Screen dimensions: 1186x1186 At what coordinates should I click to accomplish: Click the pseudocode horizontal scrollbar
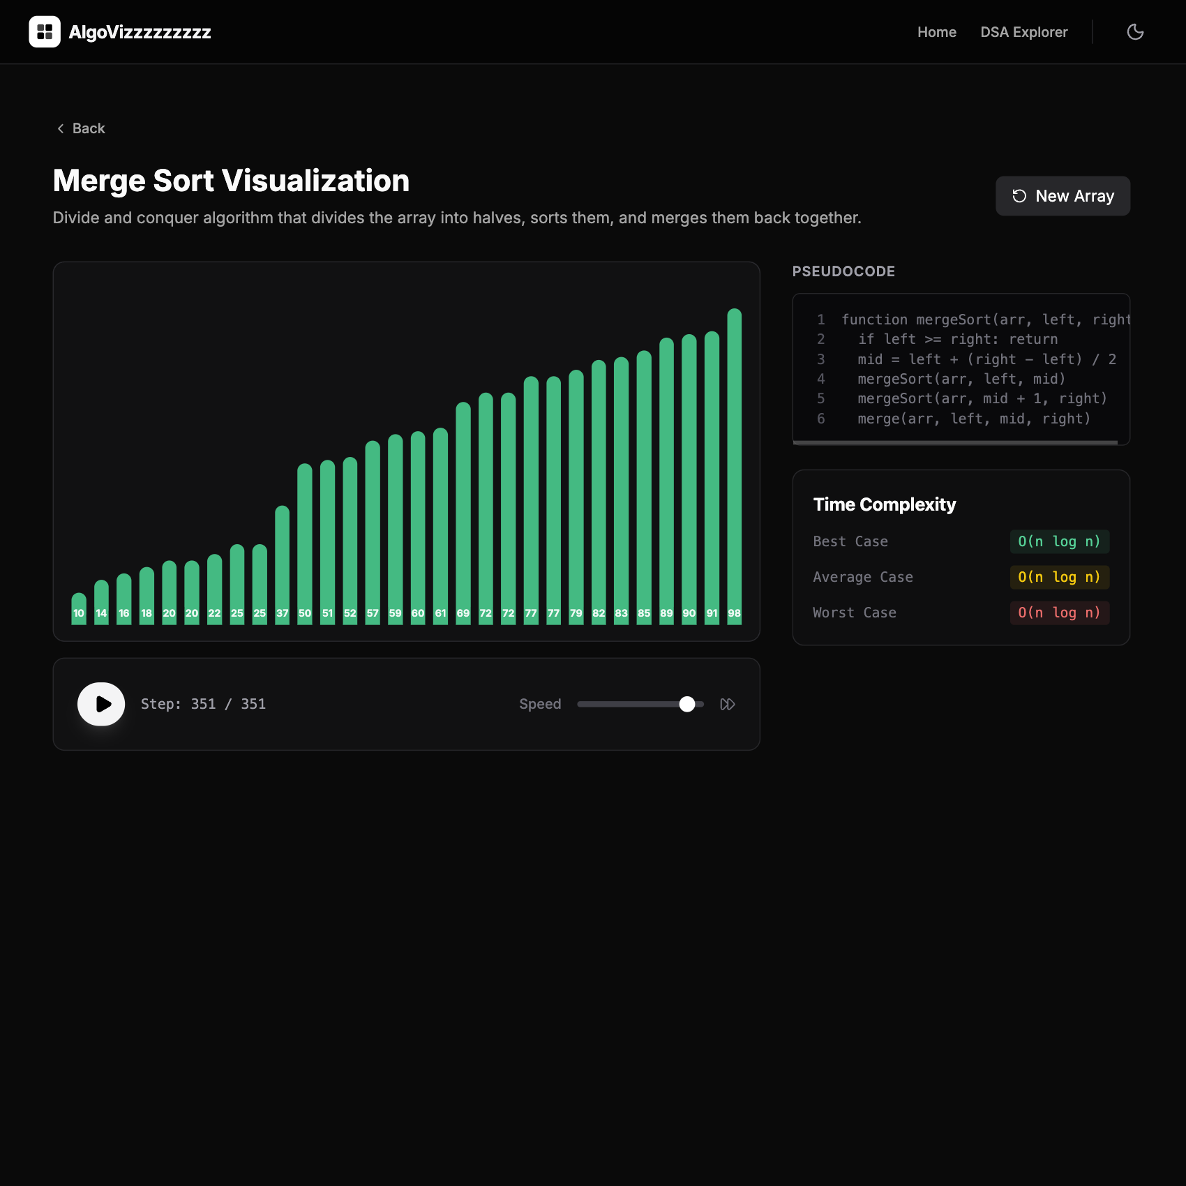[955, 442]
